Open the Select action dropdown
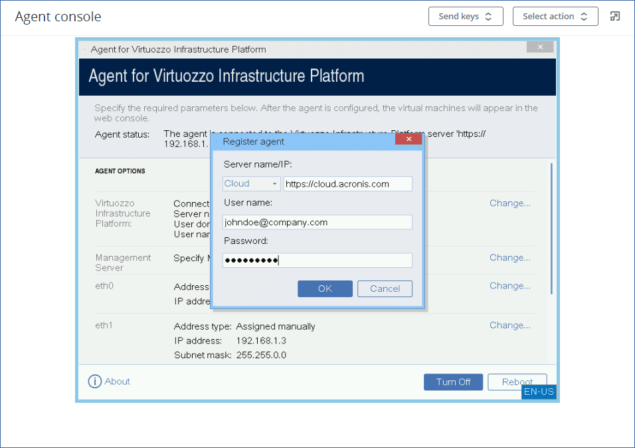Image resolution: width=635 pixels, height=448 pixels. point(555,17)
